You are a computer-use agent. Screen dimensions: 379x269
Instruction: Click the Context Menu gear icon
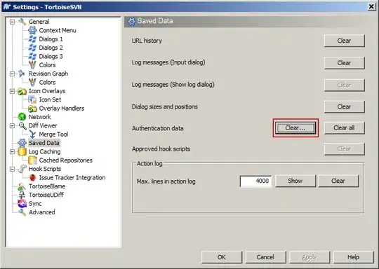click(x=32, y=30)
